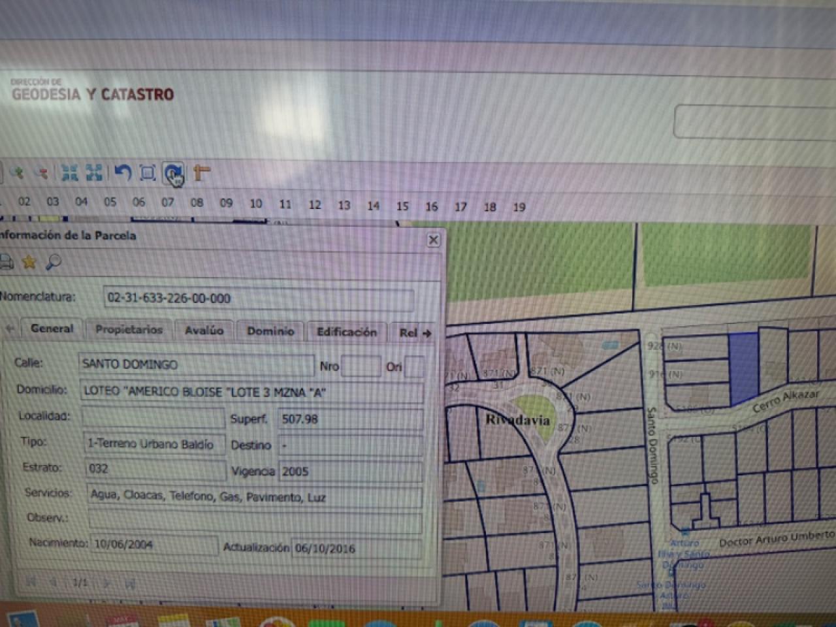The height and width of the screenshot is (627, 836).
Task: Select department 17 in number row
Action: pyautogui.click(x=460, y=207)
